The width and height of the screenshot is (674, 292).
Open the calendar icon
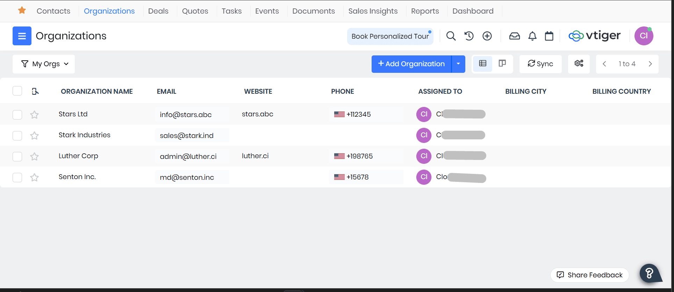(549, 36)
